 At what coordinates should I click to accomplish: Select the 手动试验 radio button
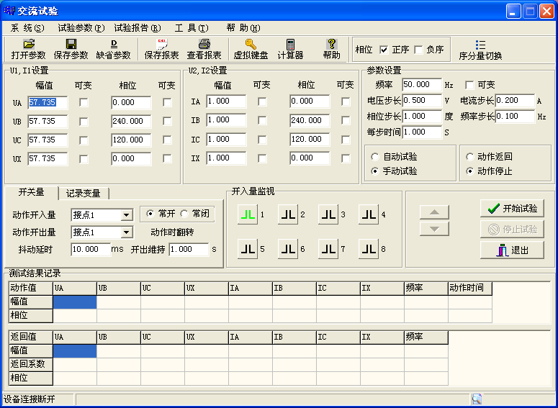[374, 171]
